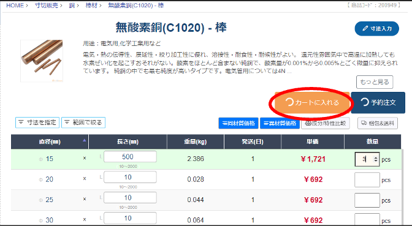Go to HOME breadcrumb link

[15, 6]
